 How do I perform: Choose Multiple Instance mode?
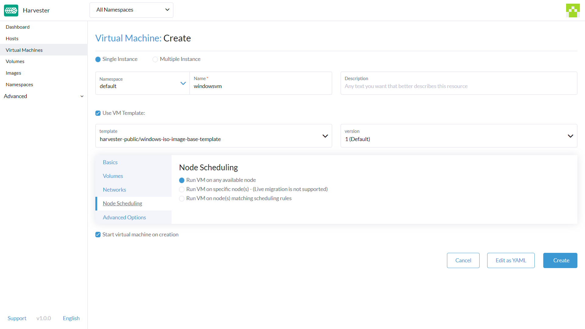pyautogui.click(x=155, y=59)
